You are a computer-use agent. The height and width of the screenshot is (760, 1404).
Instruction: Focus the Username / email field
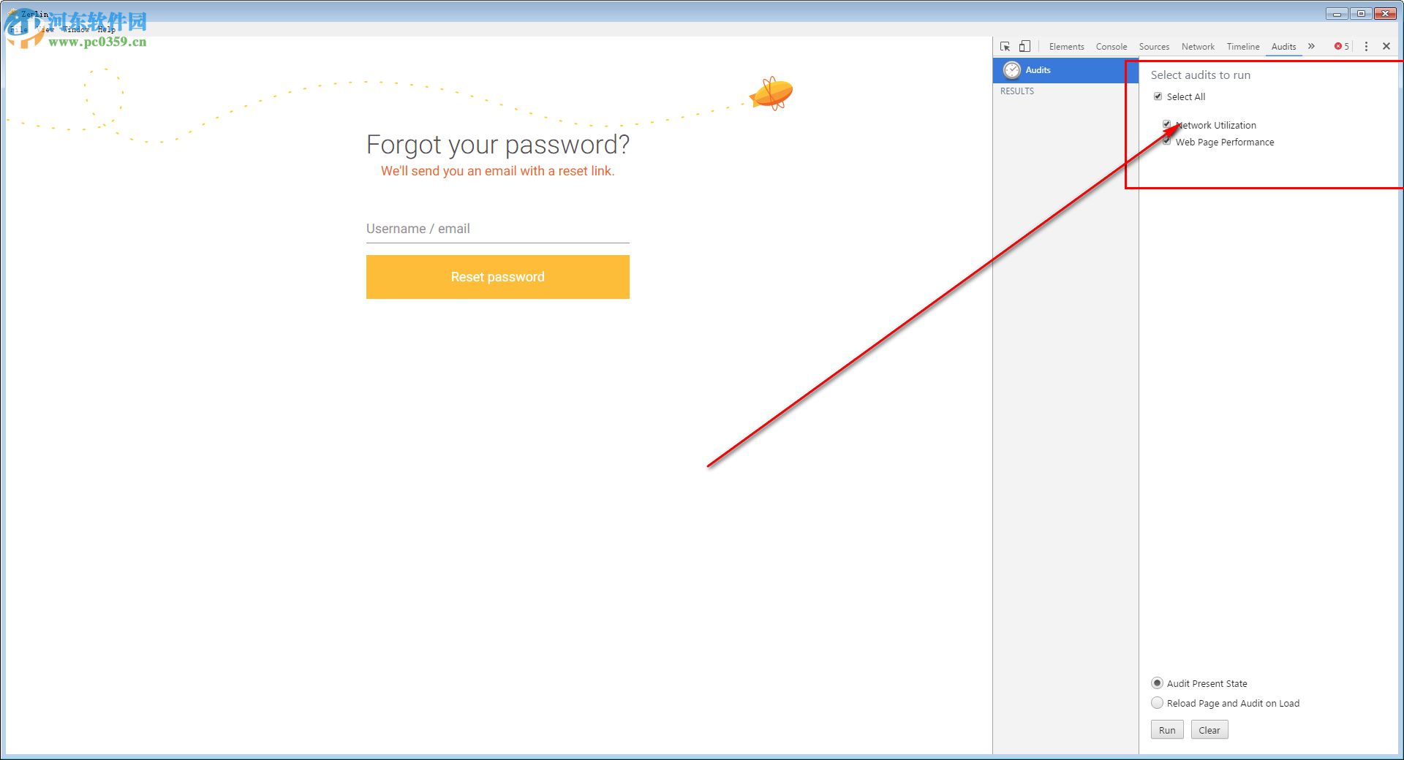497,229
